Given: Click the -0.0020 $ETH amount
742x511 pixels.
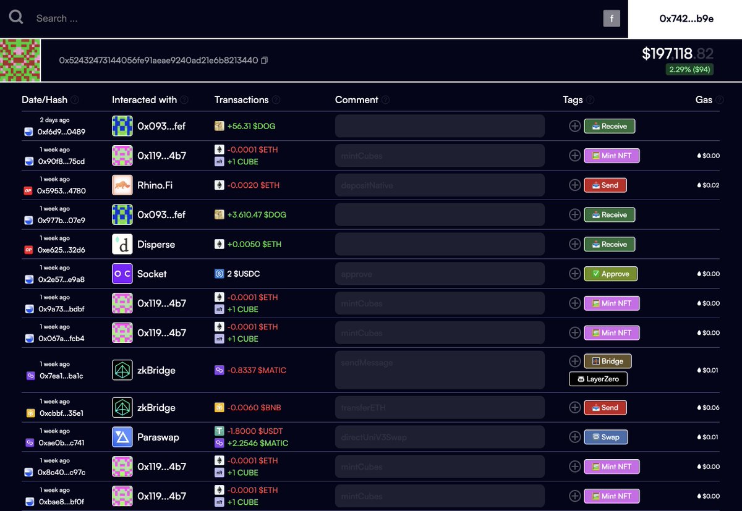Looking at the screenshot, I should 253,185.
